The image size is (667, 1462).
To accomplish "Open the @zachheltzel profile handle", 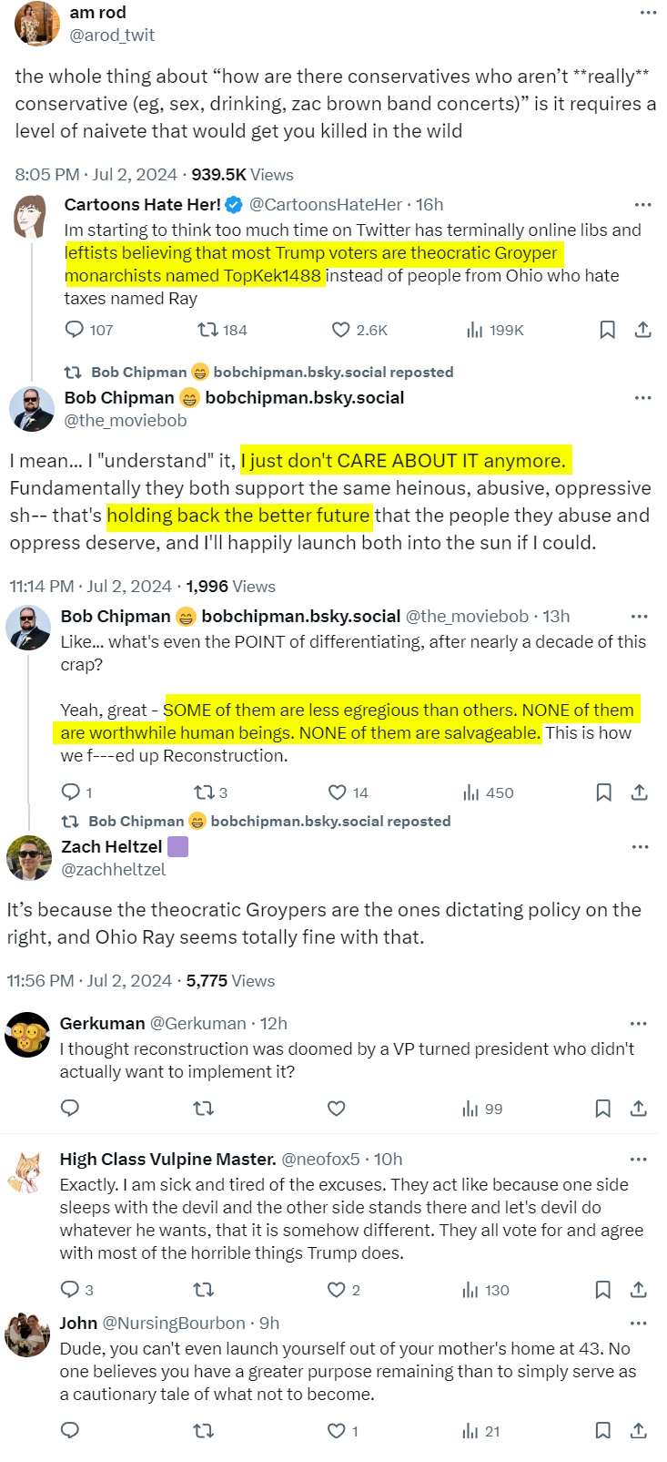I will pyautogui.click(x=113, y=870).
